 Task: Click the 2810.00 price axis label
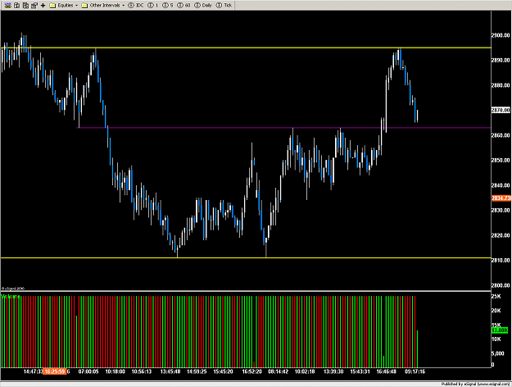coord(501,261)
